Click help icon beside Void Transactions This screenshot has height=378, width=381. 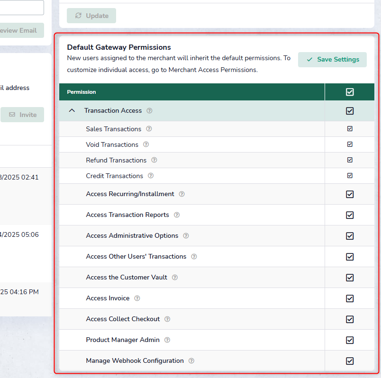[146, 144]
